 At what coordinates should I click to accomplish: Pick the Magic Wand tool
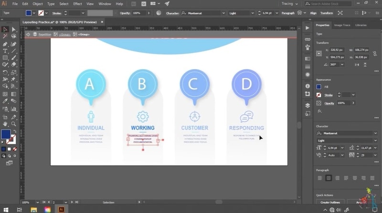coord(5,36)
